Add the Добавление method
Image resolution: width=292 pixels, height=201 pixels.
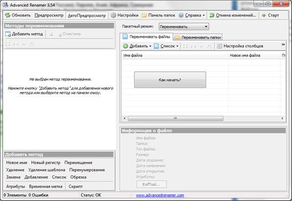click(36, 177)
